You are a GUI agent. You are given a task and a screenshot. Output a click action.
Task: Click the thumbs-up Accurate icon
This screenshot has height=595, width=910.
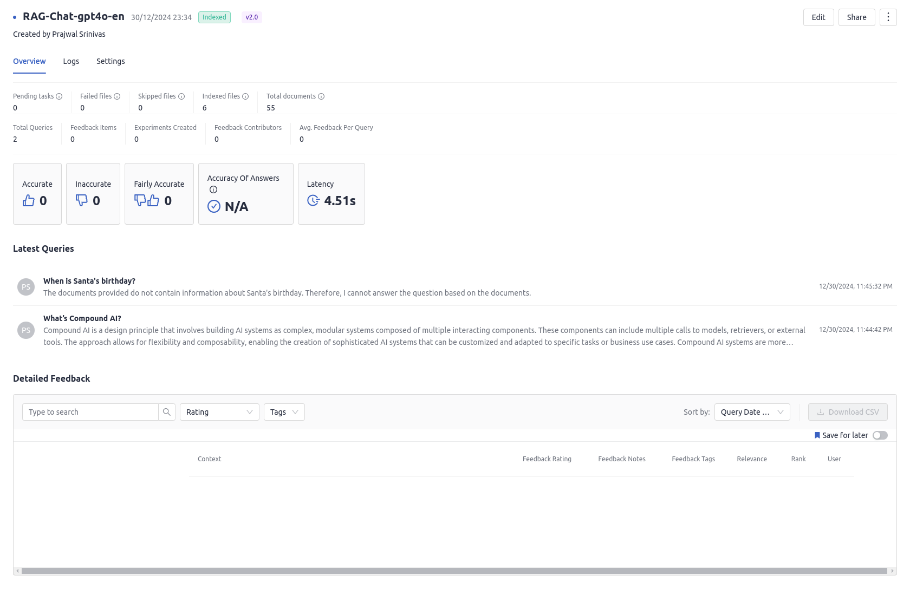[x=29, y=201]
